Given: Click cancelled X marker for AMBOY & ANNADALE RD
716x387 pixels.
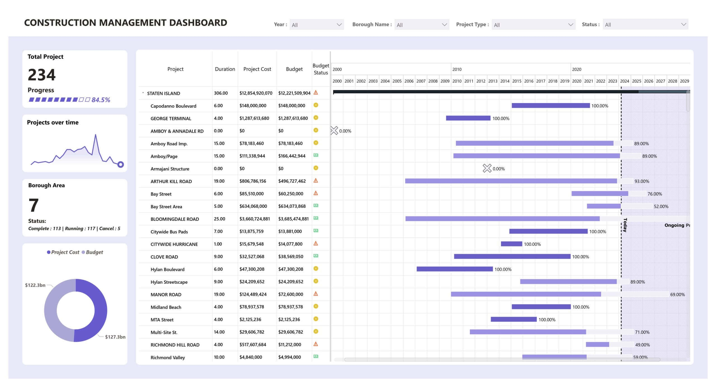Looking at the screenshot, I should pyautogui.click(x=335, y=130).
